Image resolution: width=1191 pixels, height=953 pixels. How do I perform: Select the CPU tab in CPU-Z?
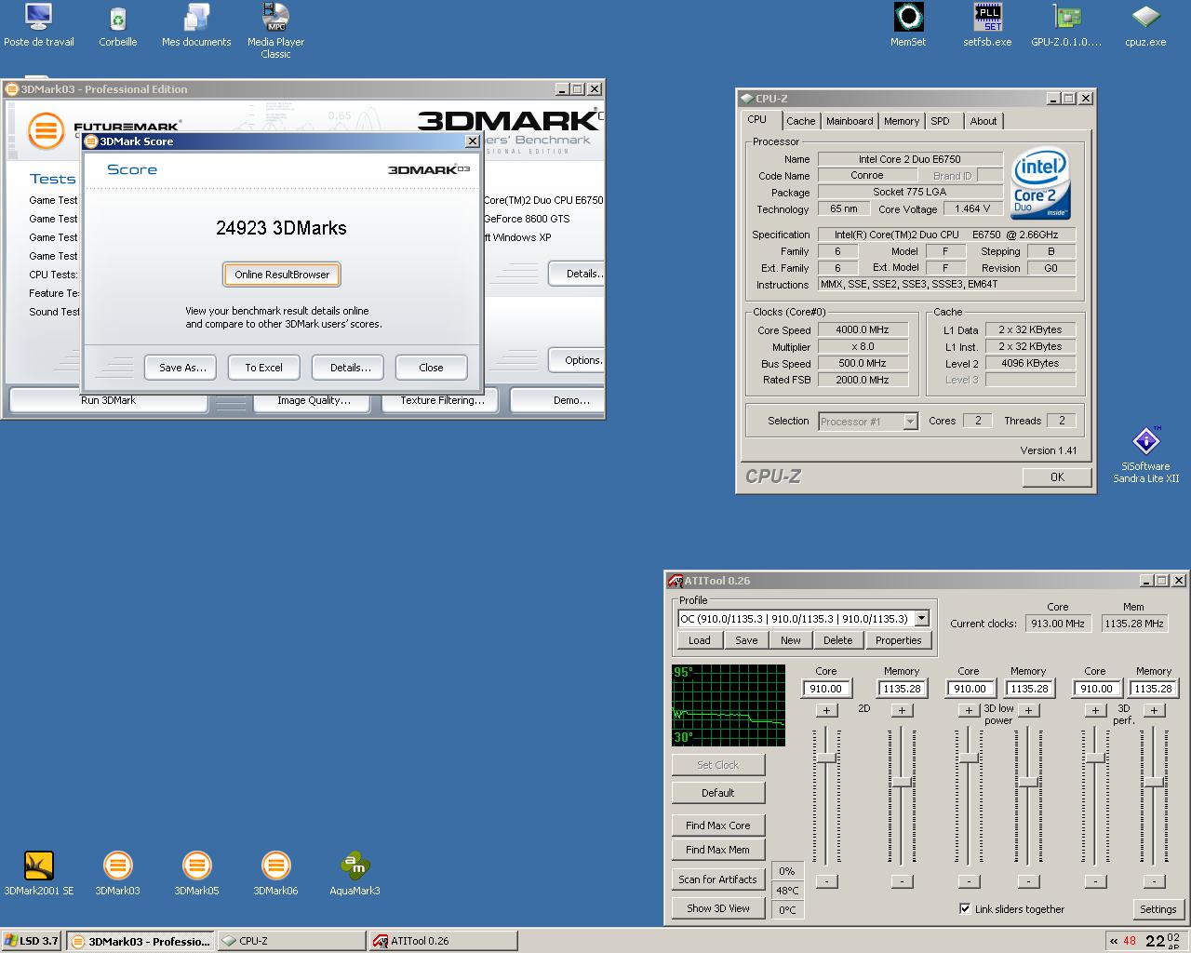[x=757, y=120]
